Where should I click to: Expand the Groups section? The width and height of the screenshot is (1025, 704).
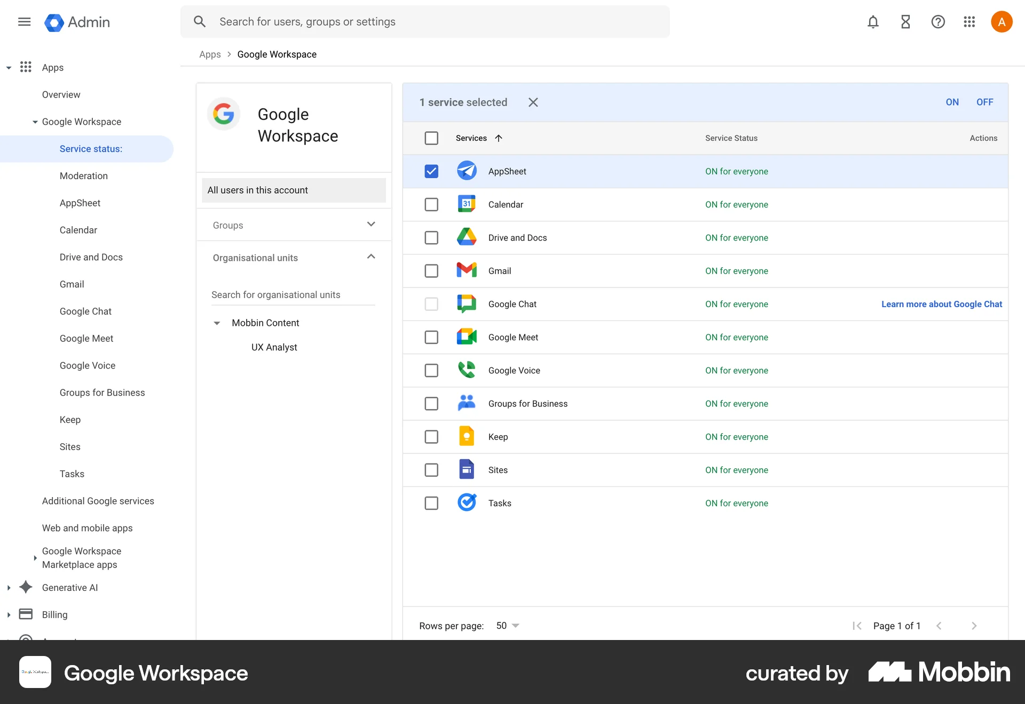coord(370,224)
